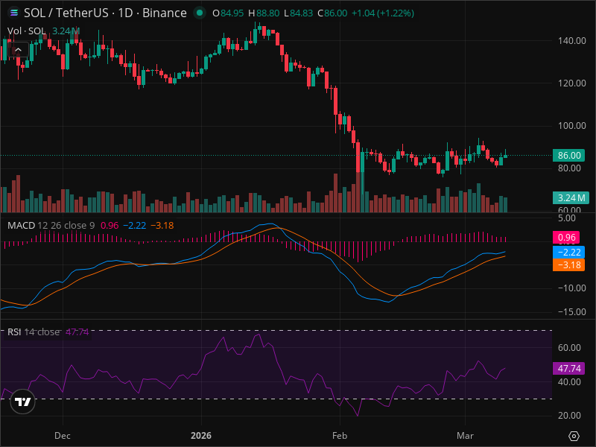Click the H88.80 high value in header

click(264, 13)
